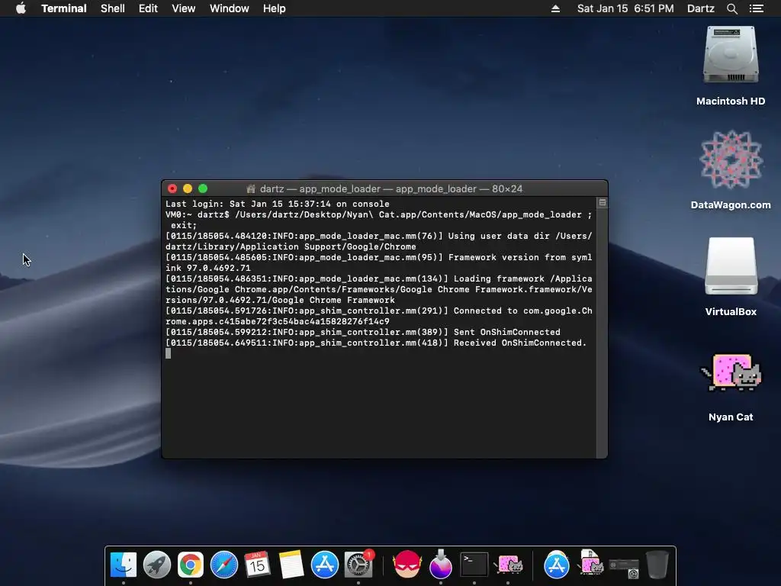Launch Launchpad rocket icon in Dock
781x586 pixels.
point(157,565)
